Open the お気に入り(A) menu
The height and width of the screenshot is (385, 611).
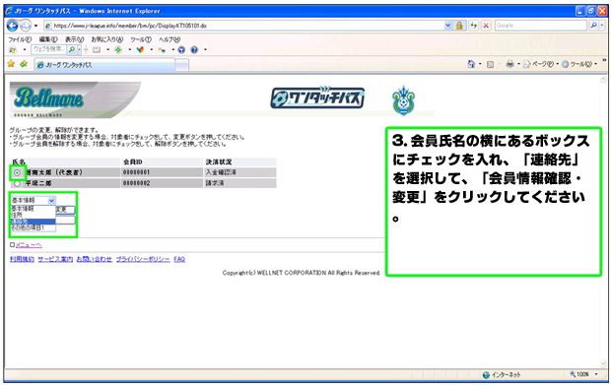coord(106,39)
